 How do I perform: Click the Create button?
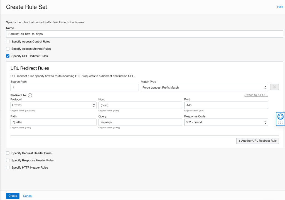point(13,196)
